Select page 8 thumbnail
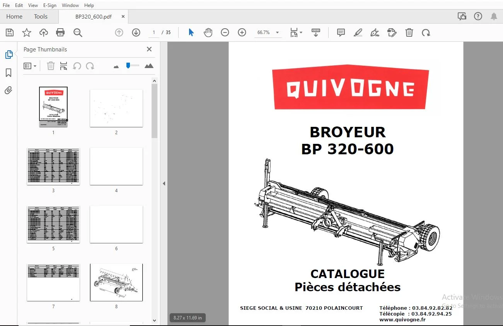Viewport: 503px width, 326px height. pos(116,282)
